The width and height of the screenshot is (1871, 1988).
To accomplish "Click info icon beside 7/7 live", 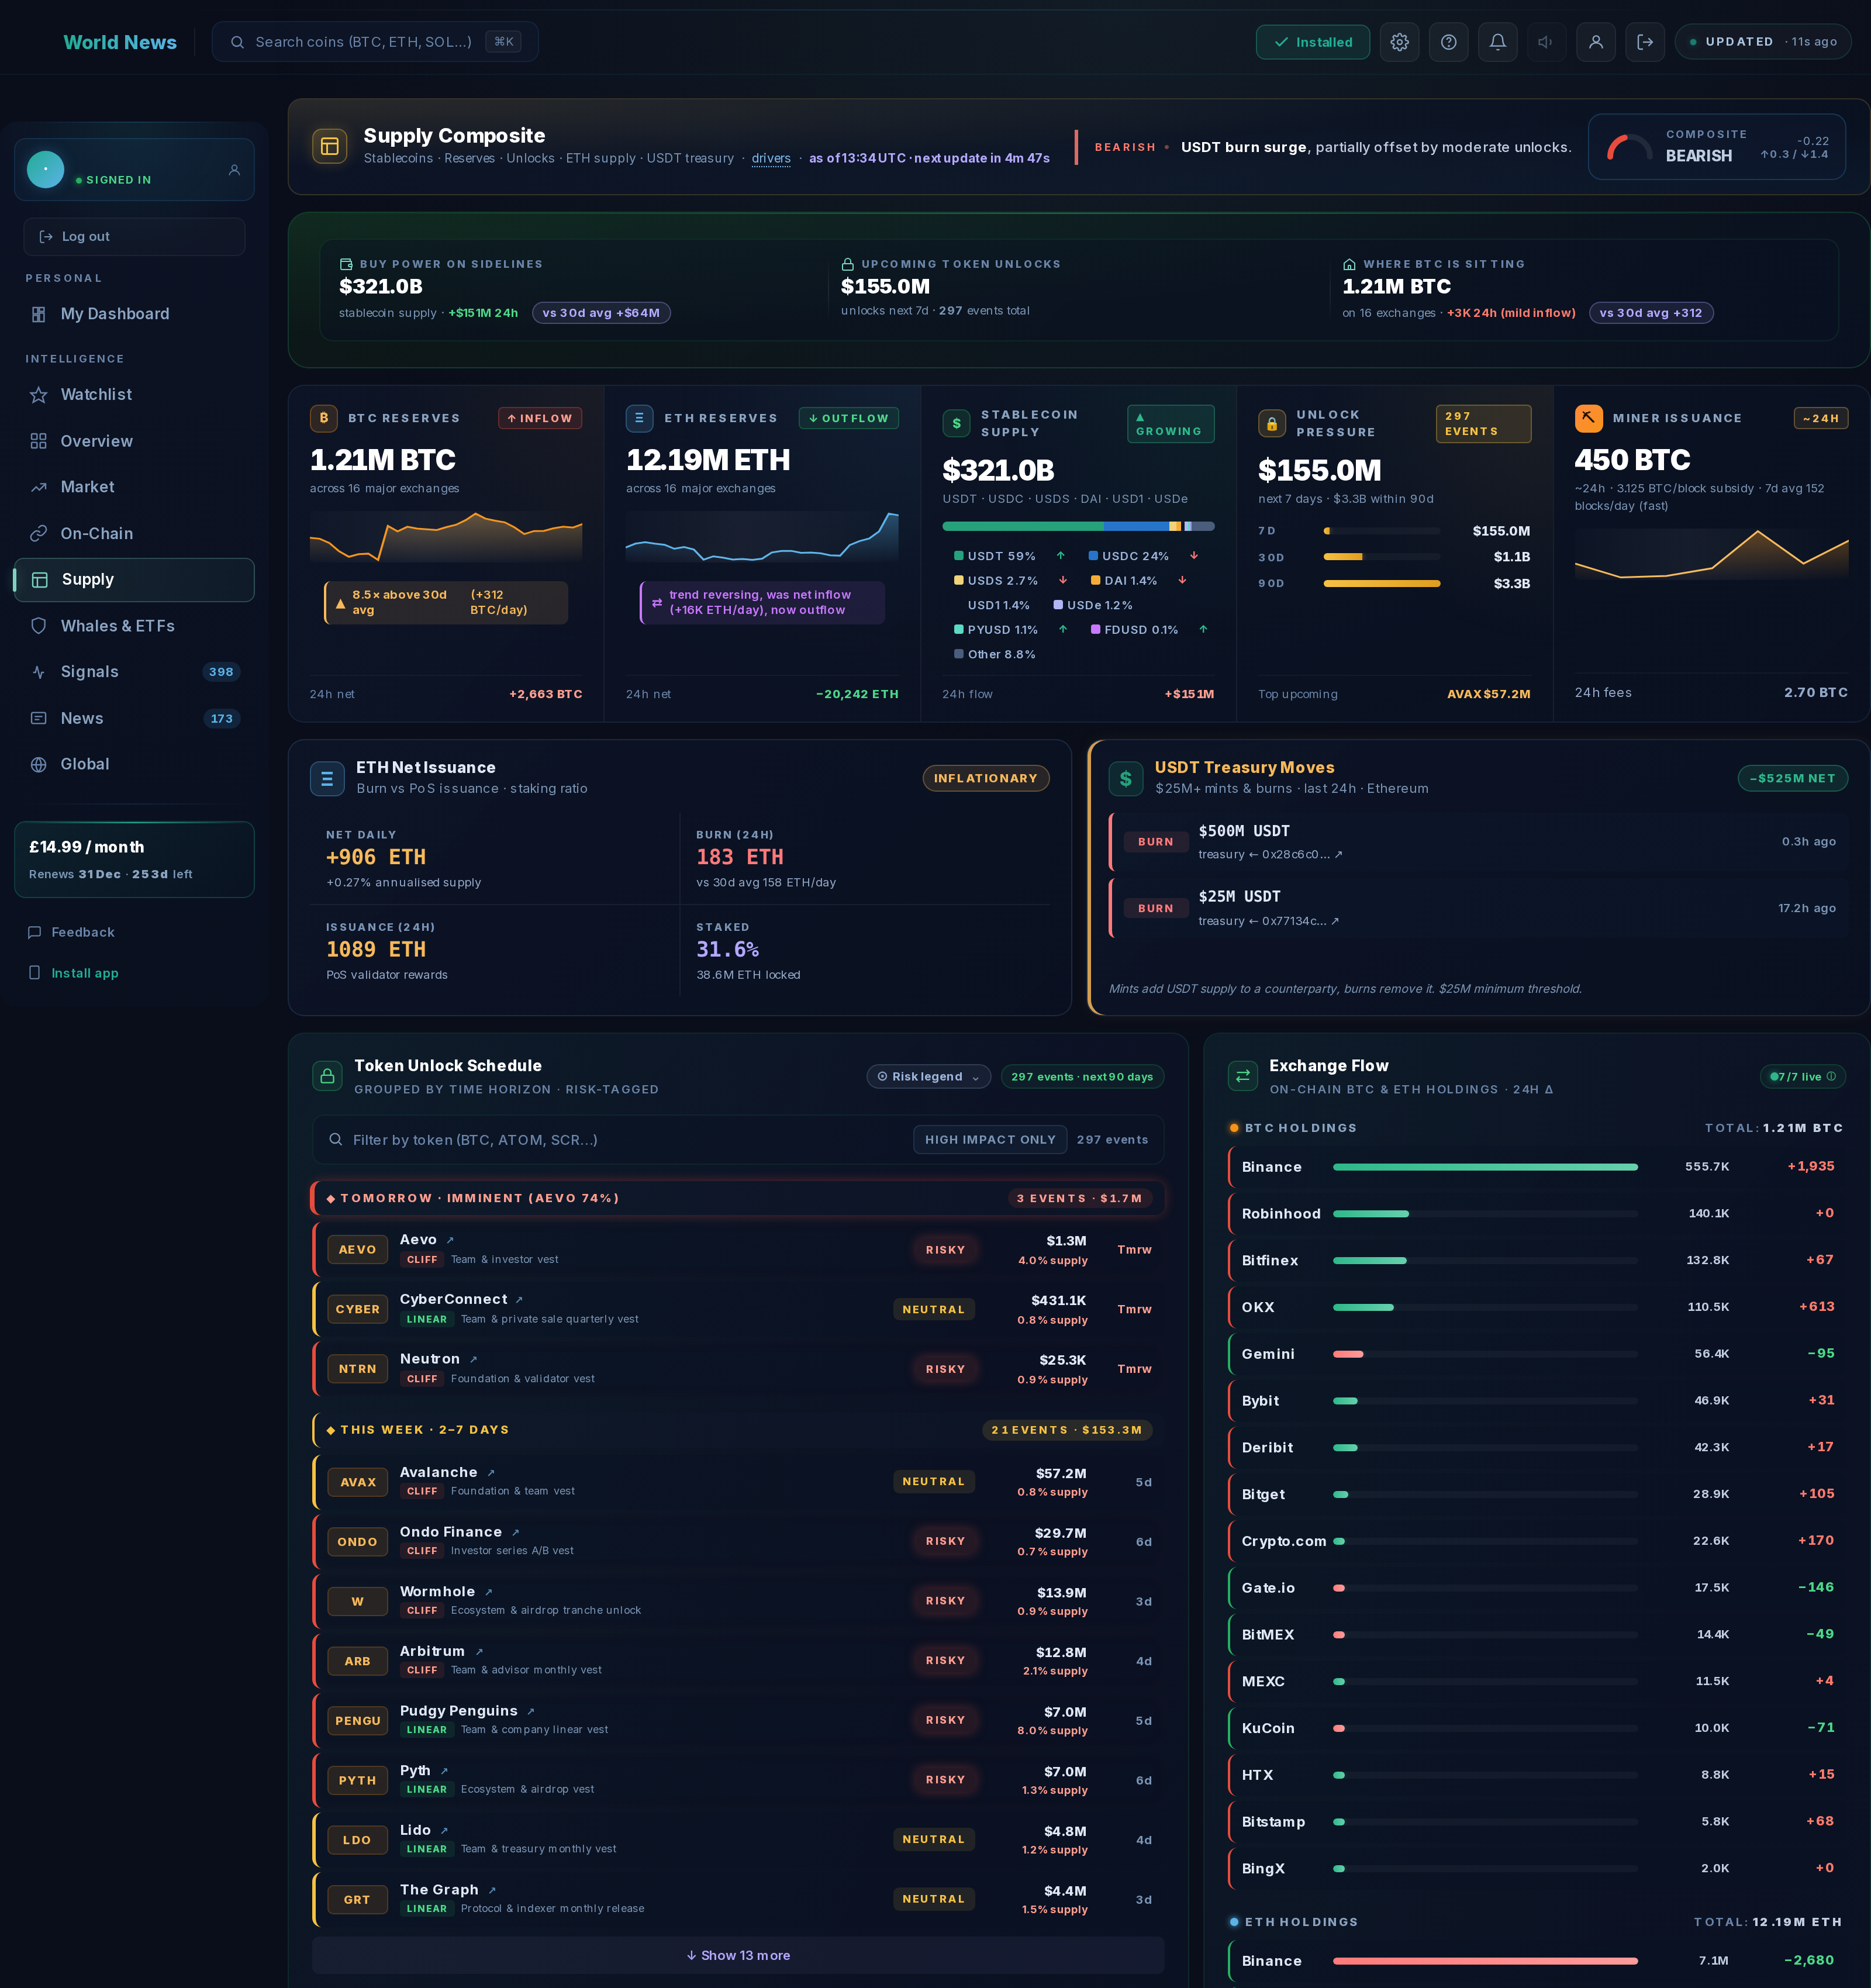I will pyautogui.click(x=1831, y=1076).
